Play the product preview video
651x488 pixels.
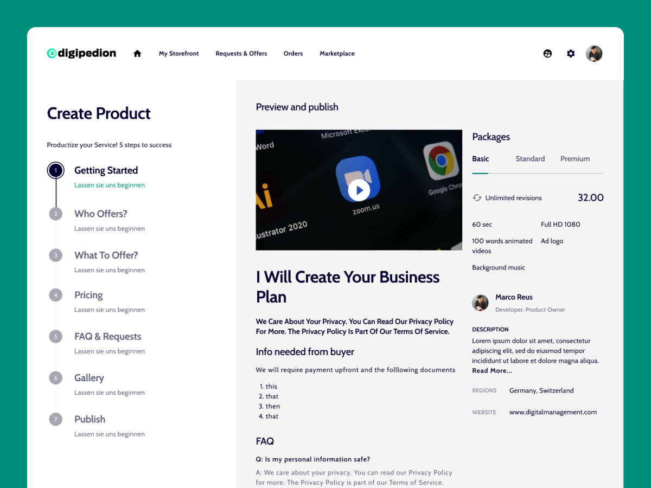(x=359, y=190)
